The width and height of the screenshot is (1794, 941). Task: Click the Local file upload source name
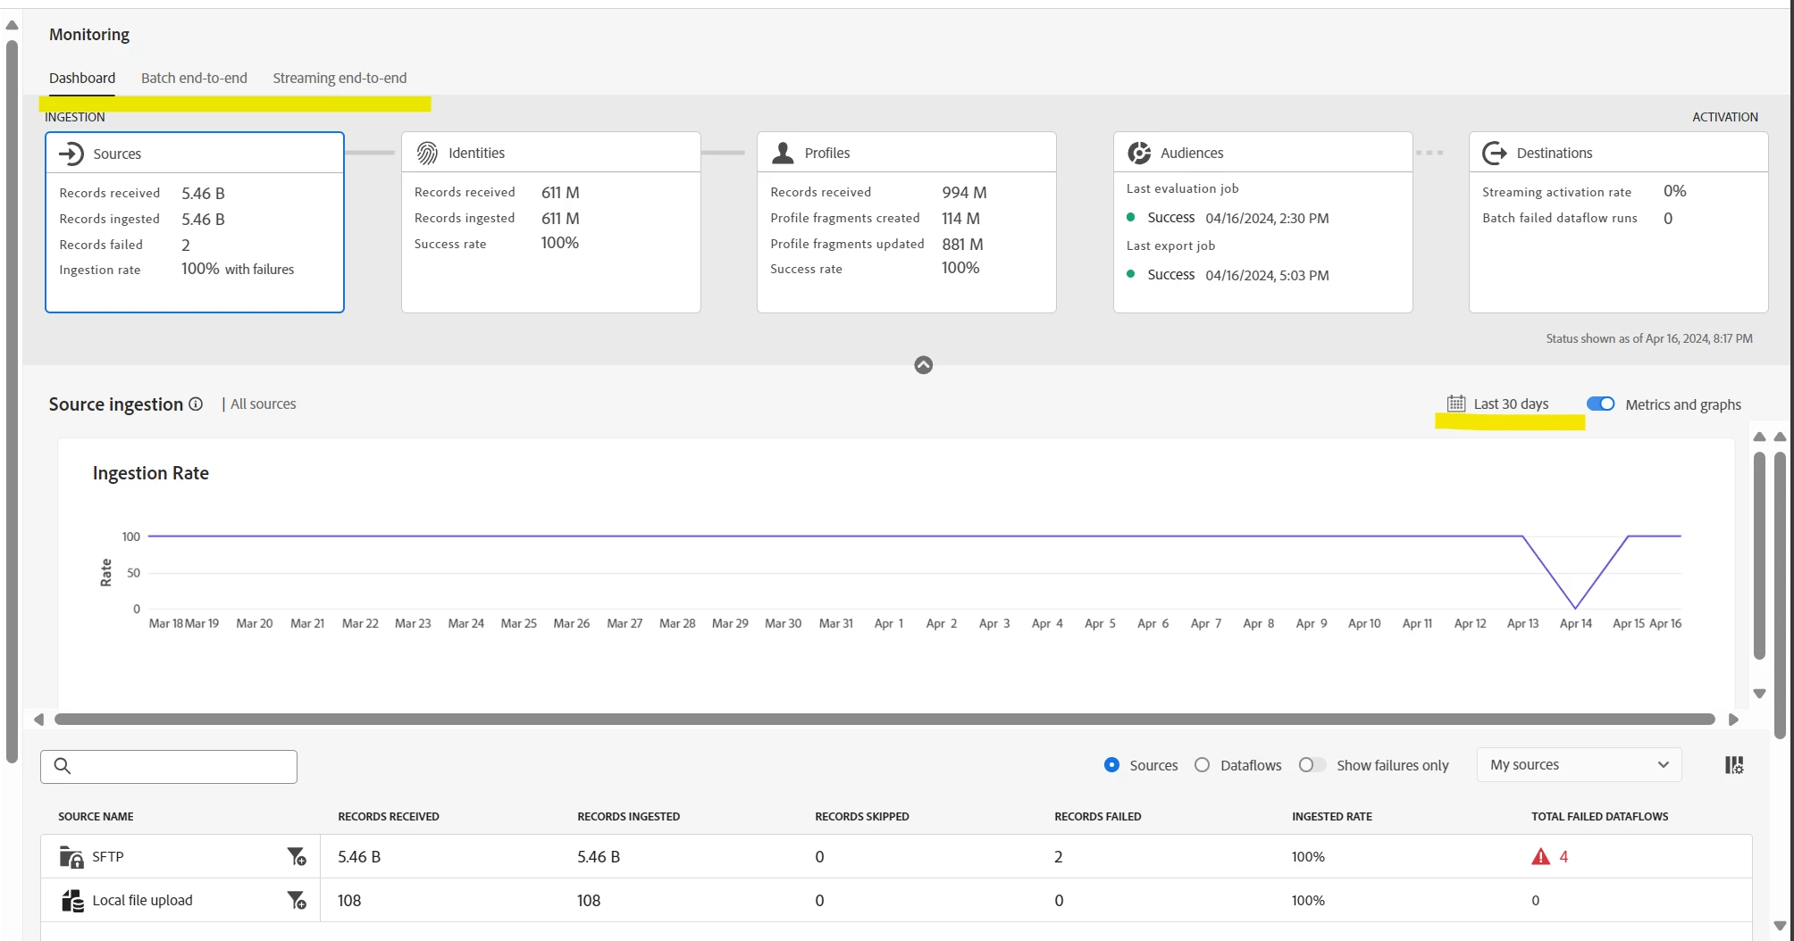pyautogui.click(x=142, y=900)
